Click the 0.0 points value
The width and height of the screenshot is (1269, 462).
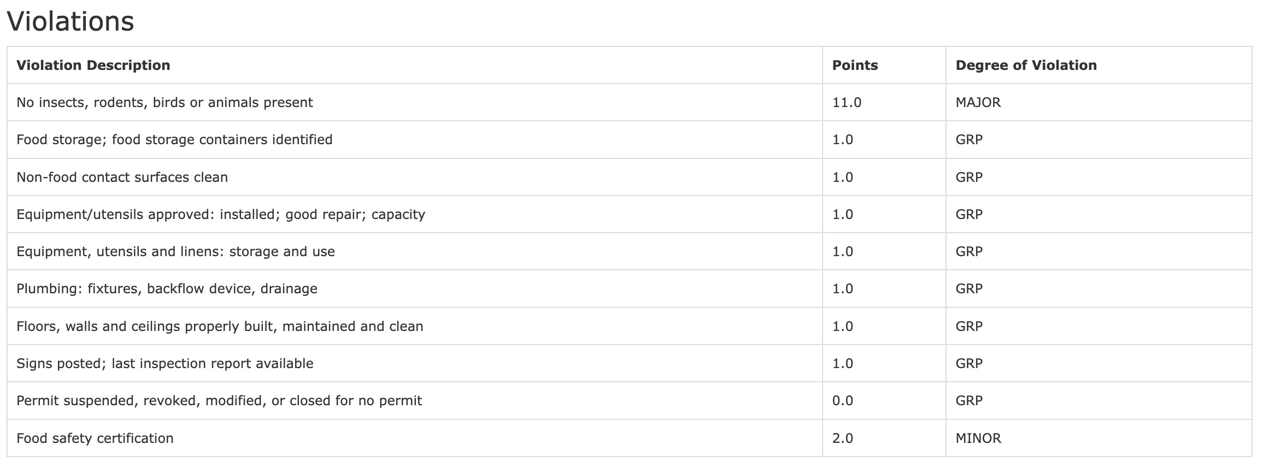coord(842,401)
